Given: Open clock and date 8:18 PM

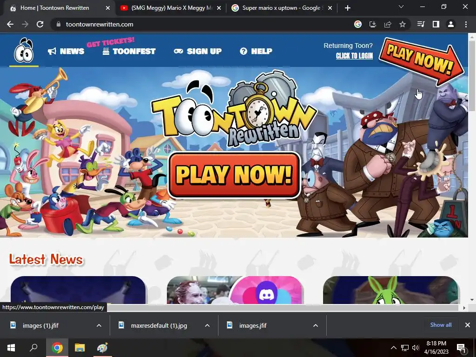Looking at the screenshot, I should tap(436, 348).
